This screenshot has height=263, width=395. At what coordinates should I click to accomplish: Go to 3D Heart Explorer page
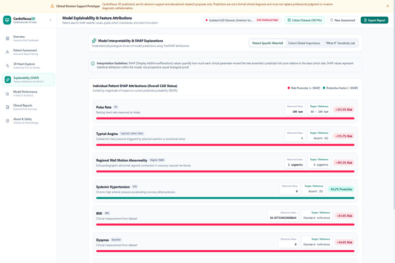point(28,66)
